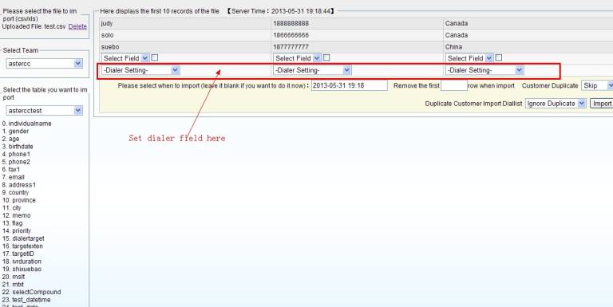The width and height of the screenshot is (613, 307).
Task: Open Select Field dropdown under judy column
Action: (125, 58)
